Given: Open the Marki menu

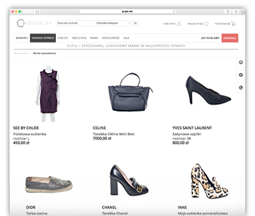Looking at the screenshot, I should point(94,38).
